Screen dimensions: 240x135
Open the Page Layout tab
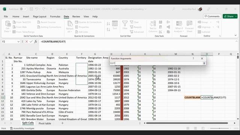(39, 16)
